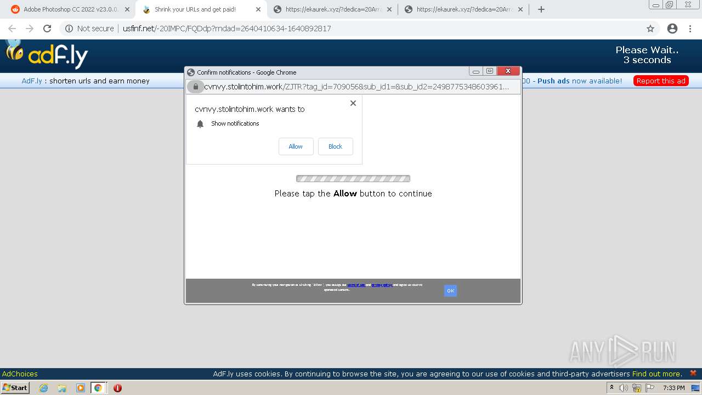
Task: Open the Windows Start menu
Action: pyautogui.click(x=15, y=388)
